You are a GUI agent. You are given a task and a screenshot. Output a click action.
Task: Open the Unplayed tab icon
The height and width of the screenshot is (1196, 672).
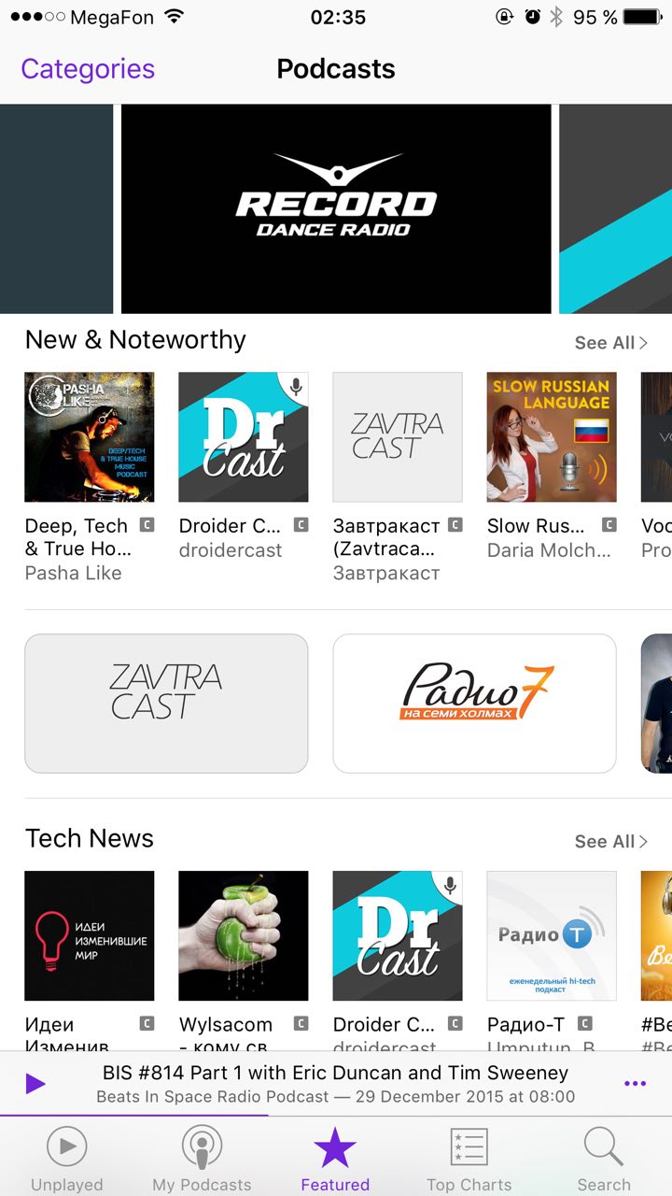pos(67,1146)
